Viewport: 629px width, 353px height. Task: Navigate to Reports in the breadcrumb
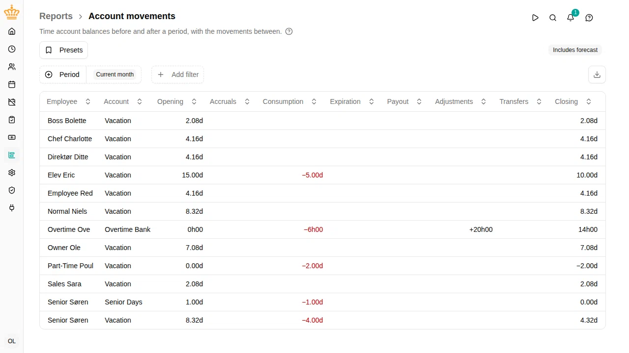point(56,16)
